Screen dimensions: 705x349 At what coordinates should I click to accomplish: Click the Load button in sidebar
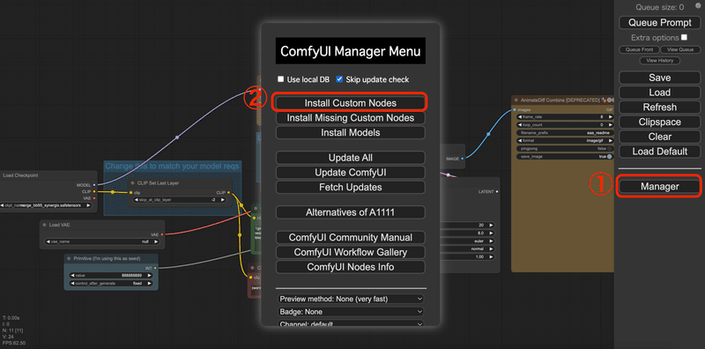[659, 93]
